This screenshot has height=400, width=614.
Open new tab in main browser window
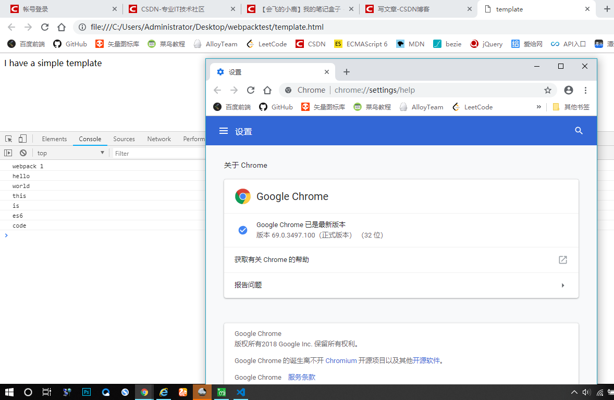[607, 9]
